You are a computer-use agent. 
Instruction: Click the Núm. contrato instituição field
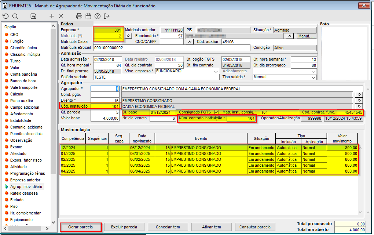241,118
